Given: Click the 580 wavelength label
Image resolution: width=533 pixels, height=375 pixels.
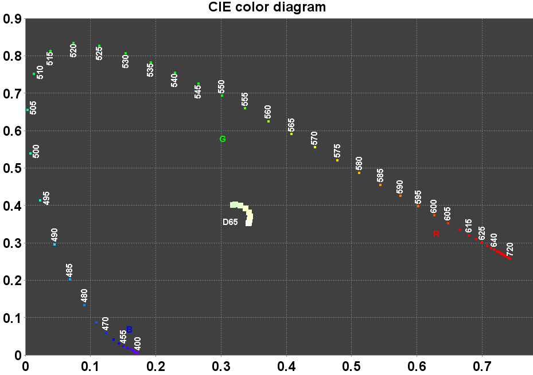Looking at the screenshot, I should pos(359,163).
